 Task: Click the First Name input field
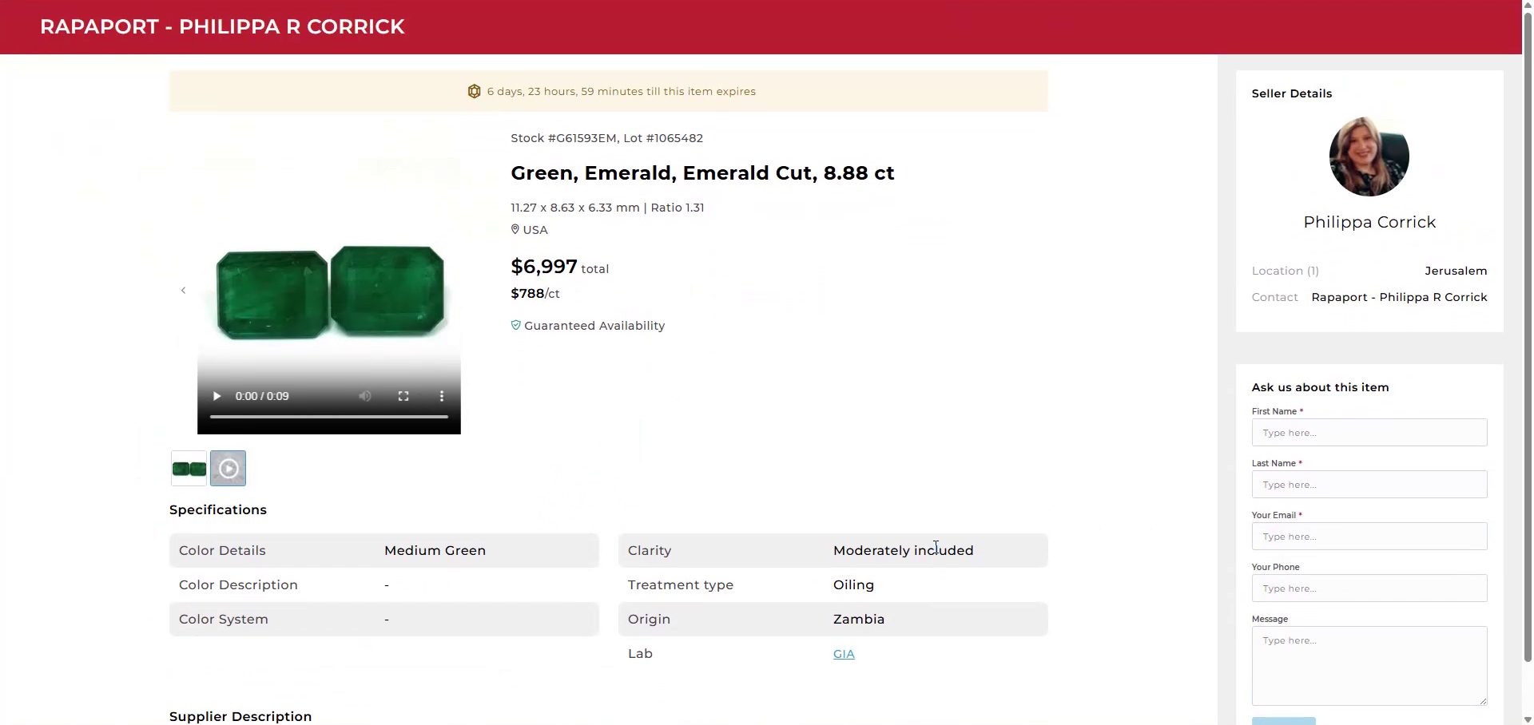coord(1369,433)
